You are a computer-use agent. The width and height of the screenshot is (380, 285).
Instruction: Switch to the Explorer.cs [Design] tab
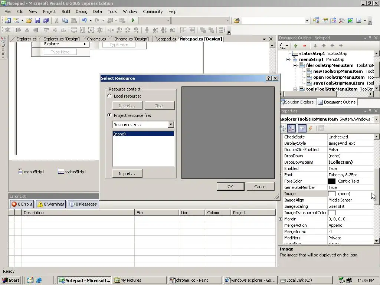(62, 39)
